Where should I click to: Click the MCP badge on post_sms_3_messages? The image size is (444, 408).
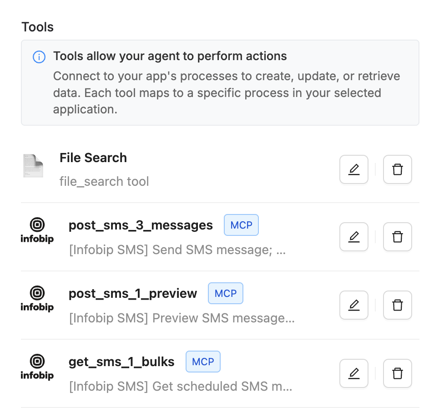click(x=241, y=225)
